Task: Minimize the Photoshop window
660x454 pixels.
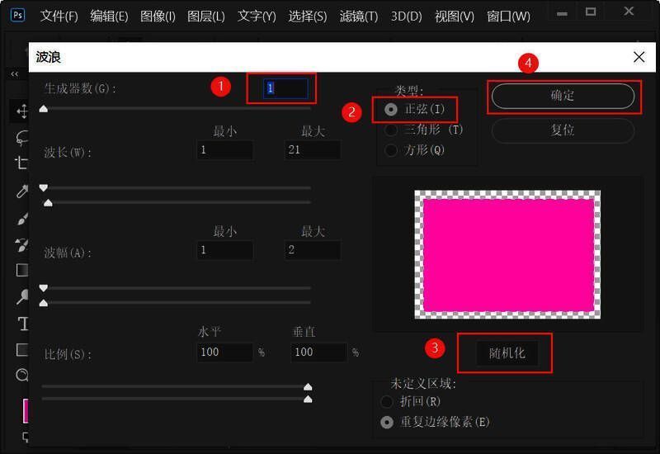Action: [562, 13]
